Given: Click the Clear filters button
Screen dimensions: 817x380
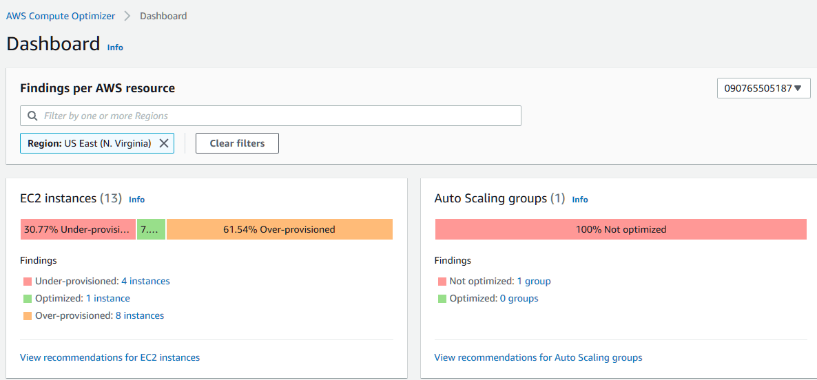Looking at the screenshot, I should tap(237, 143).
